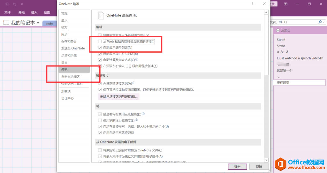Toggle 自动在墨迹书写、选择、键入和全景之间切换 checkbox
Viewport: 327px width, 173px height.
point(100,126)
